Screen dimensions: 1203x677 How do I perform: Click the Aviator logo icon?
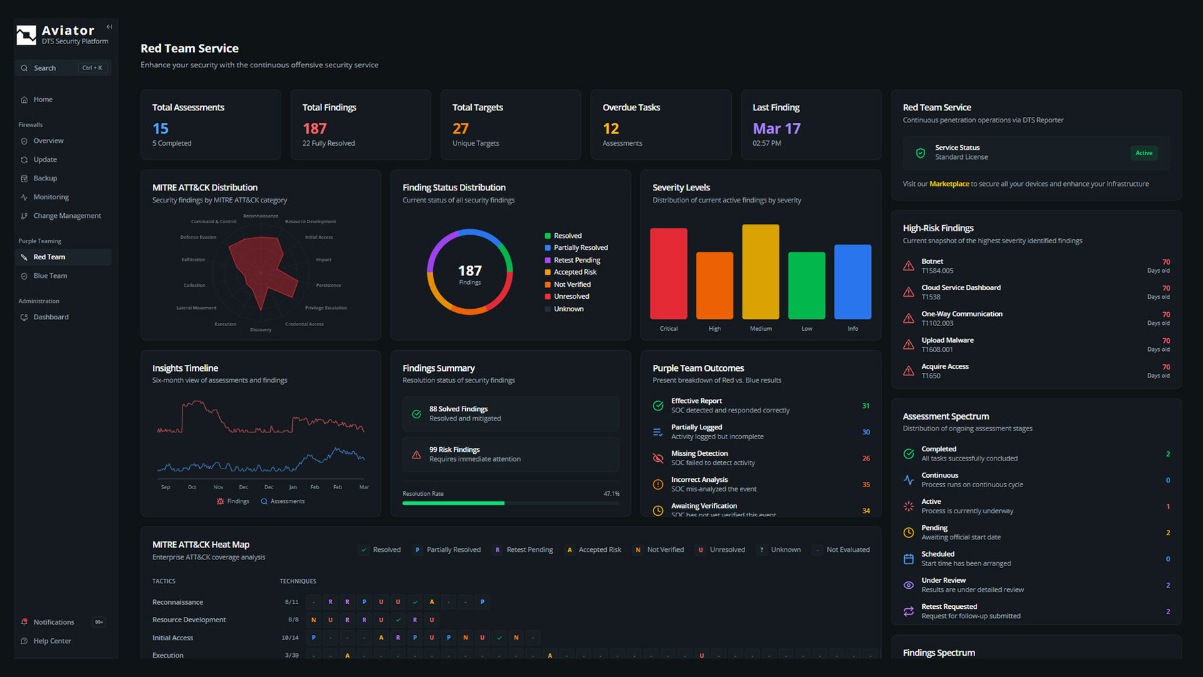click(x=26, y=35)
